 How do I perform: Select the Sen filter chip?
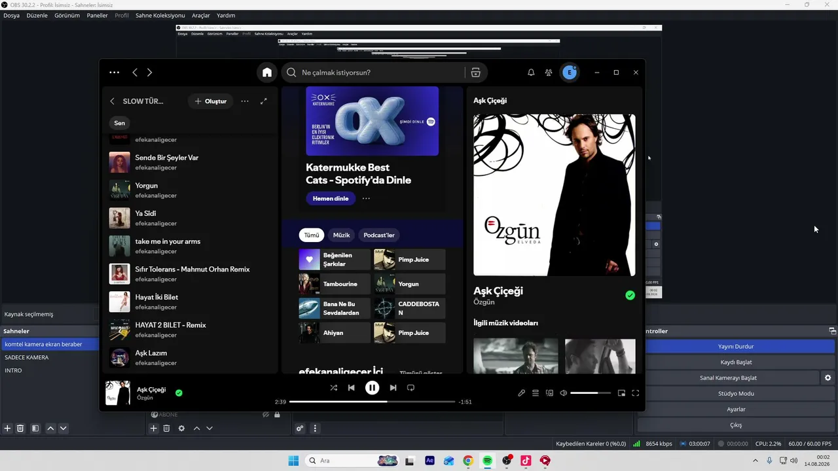pos(119,123)
